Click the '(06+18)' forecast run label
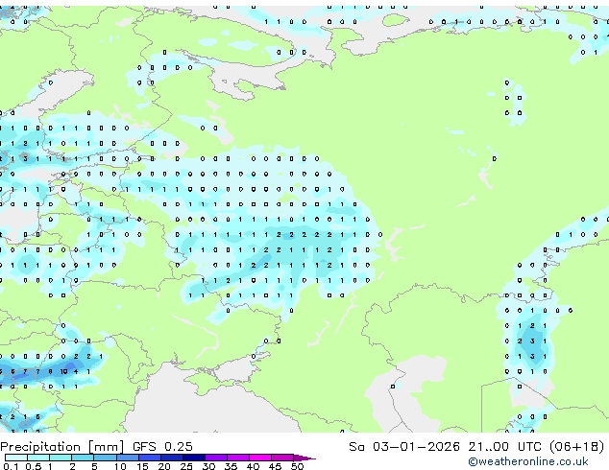 pyautogui.click(x=577, y=447)
